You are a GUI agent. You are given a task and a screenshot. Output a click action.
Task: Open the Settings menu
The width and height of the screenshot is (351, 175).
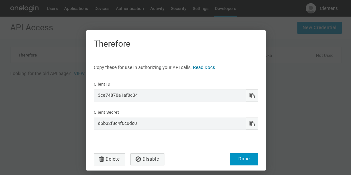tap(200, 9)
